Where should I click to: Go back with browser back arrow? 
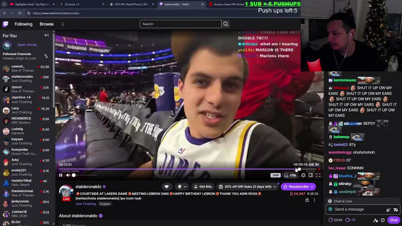click(4, 13)
